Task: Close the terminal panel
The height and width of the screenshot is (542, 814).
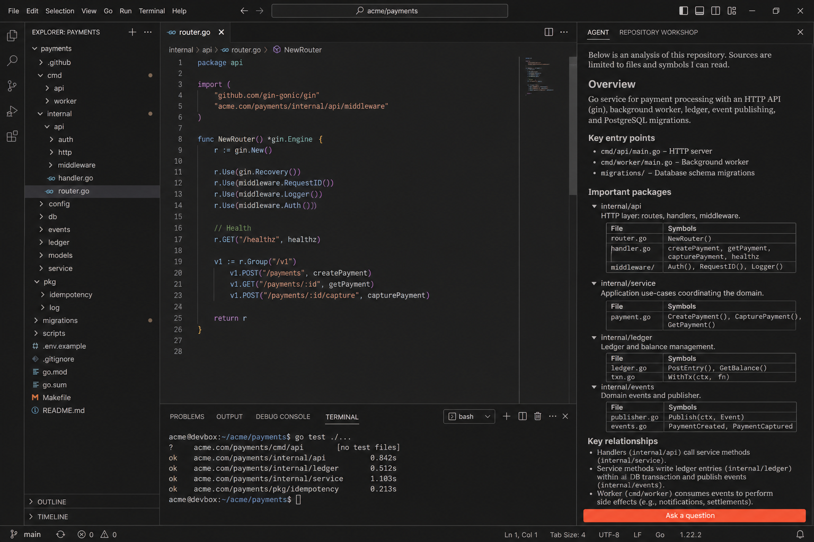Action: point(565,417)
